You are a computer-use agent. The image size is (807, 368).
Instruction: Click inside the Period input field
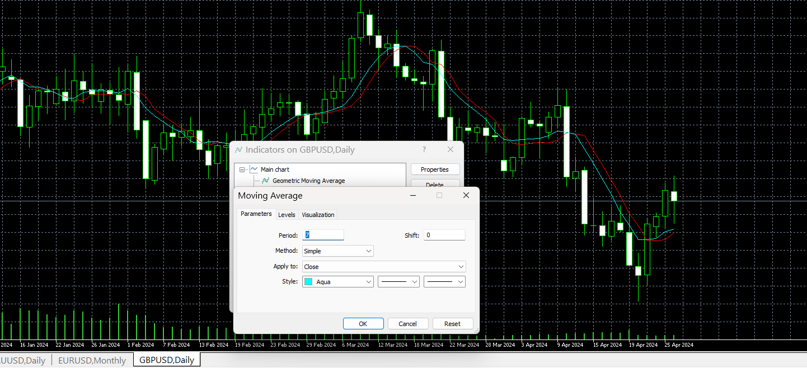[x=323, y=235]
